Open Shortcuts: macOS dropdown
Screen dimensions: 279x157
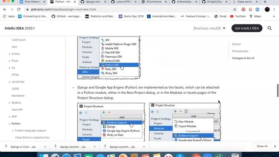click(209, 28)
